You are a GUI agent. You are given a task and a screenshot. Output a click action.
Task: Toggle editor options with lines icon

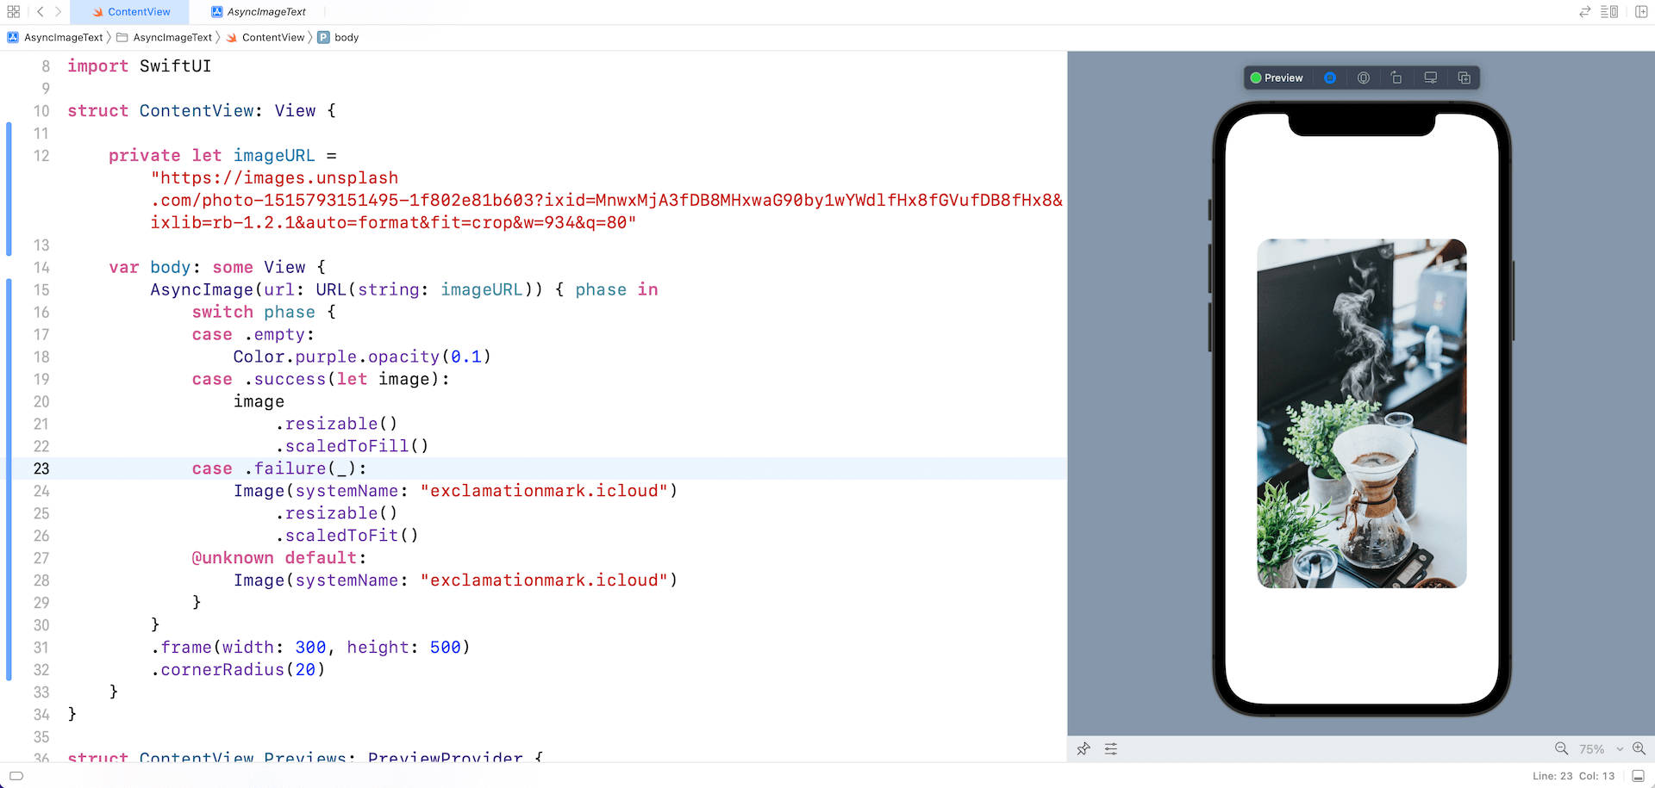coord(1609,11)
